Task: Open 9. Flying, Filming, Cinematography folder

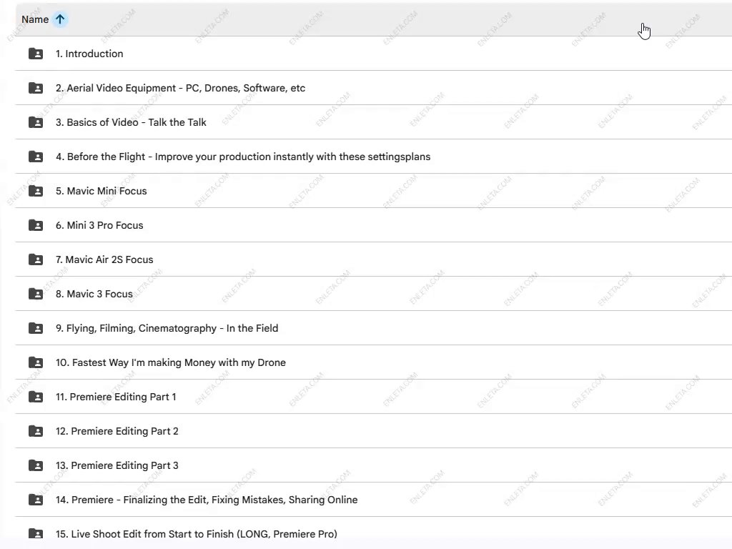Action: (x=167, y=328)
